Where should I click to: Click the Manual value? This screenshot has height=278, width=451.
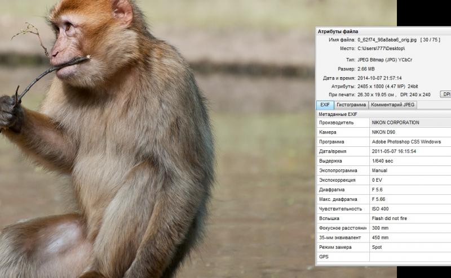tap(379, 171)
